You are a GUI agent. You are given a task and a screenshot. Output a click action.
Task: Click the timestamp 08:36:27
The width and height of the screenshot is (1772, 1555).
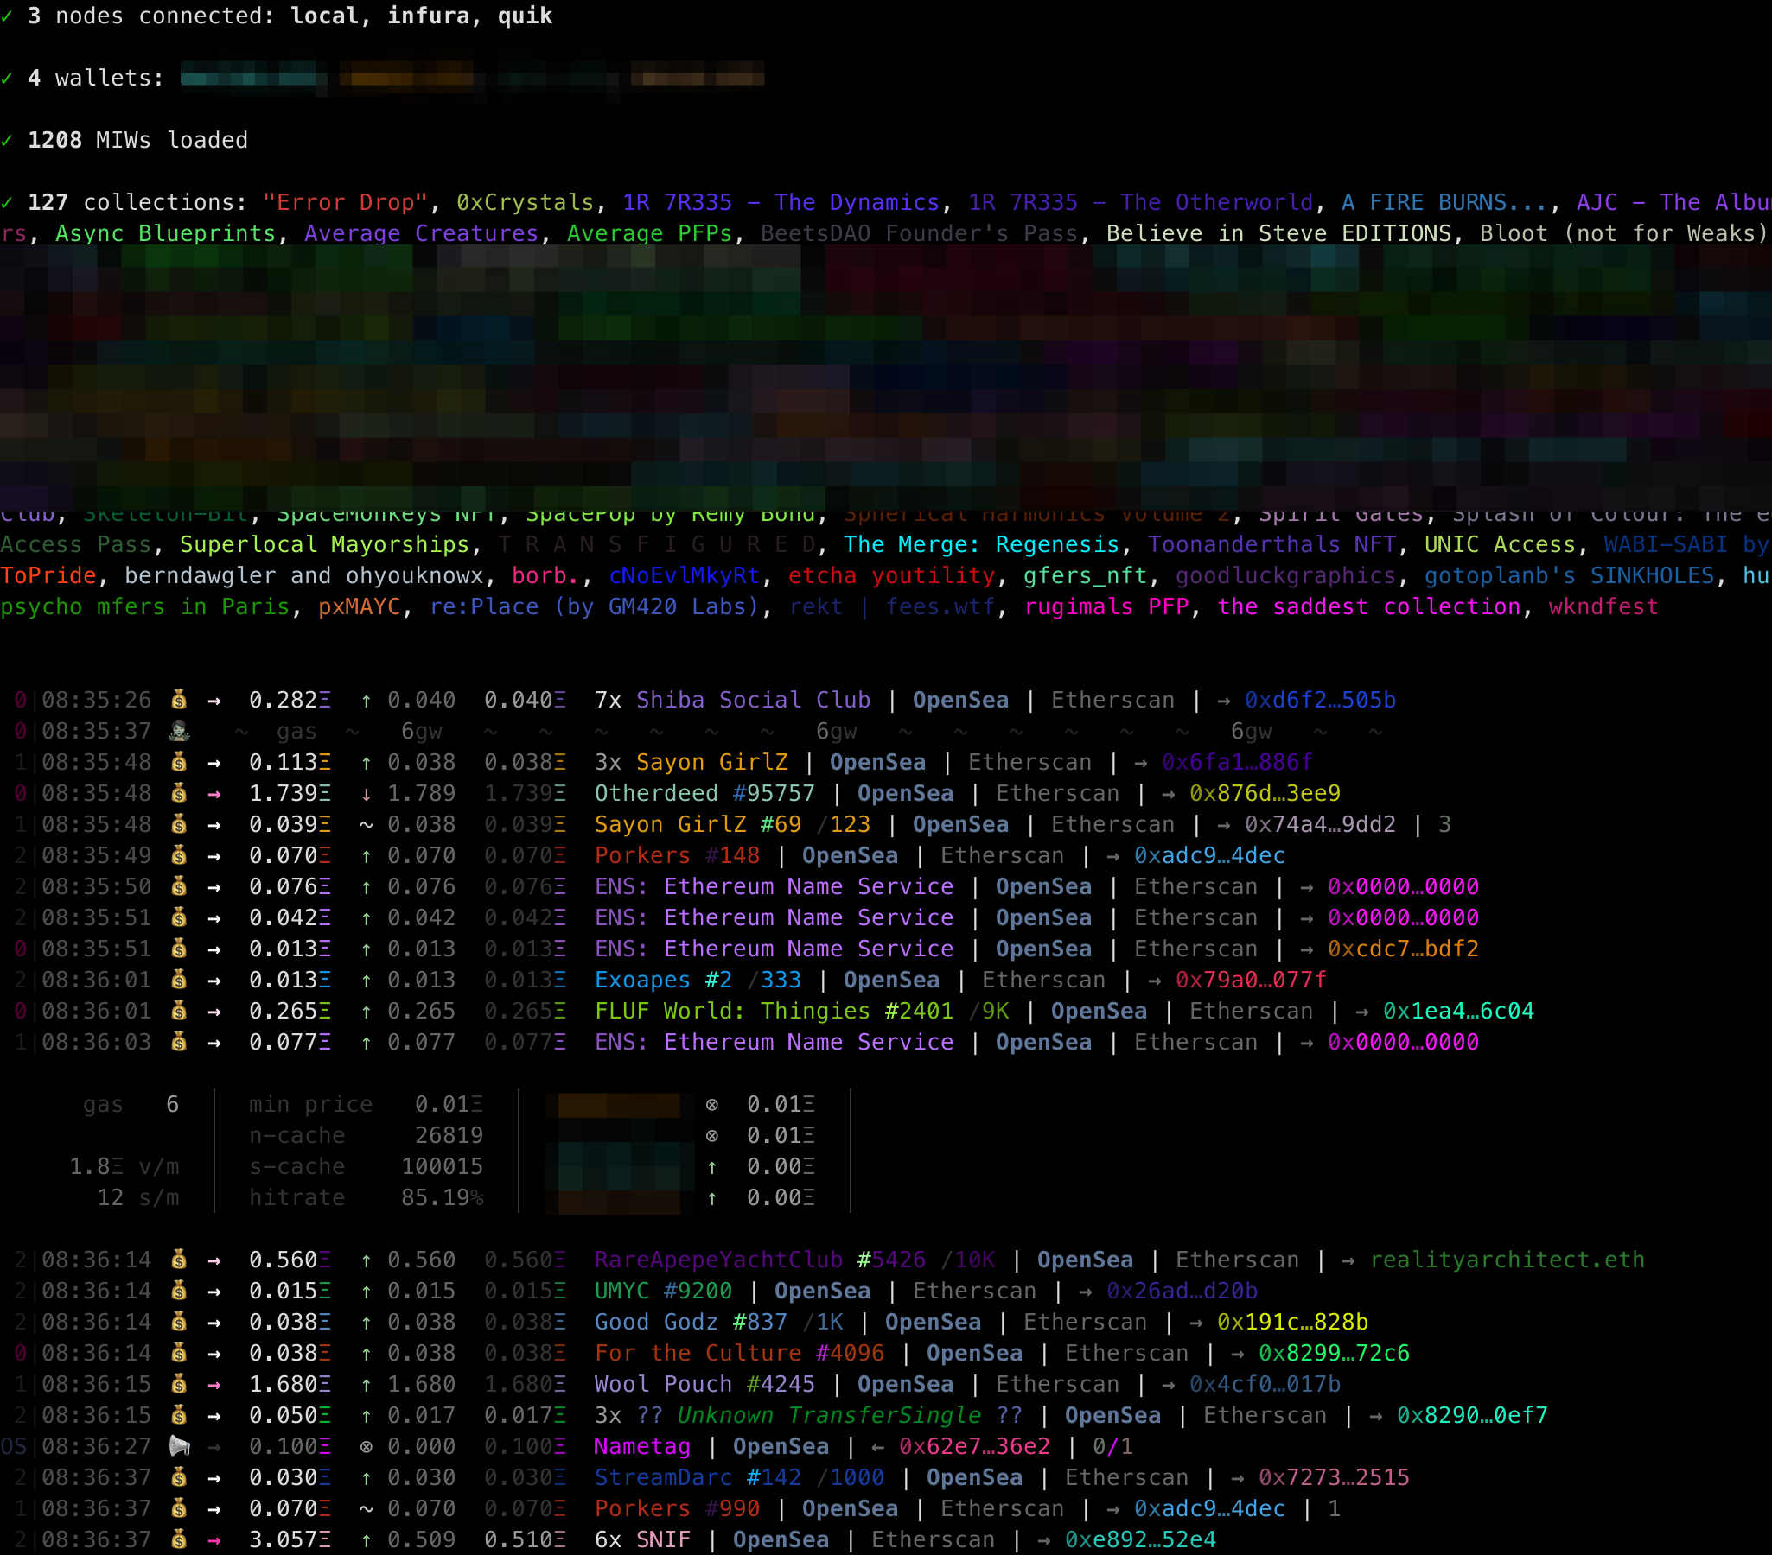(x=96, y=1447)
